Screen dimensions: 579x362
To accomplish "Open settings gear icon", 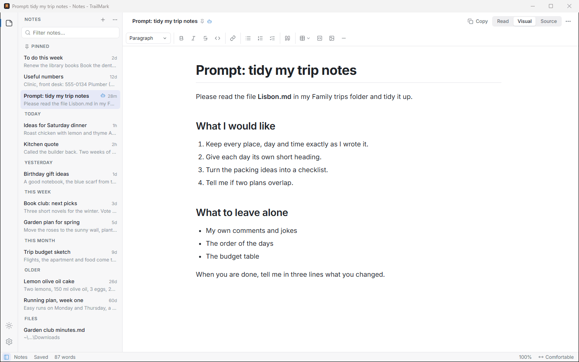I will [x=9, y=342].
